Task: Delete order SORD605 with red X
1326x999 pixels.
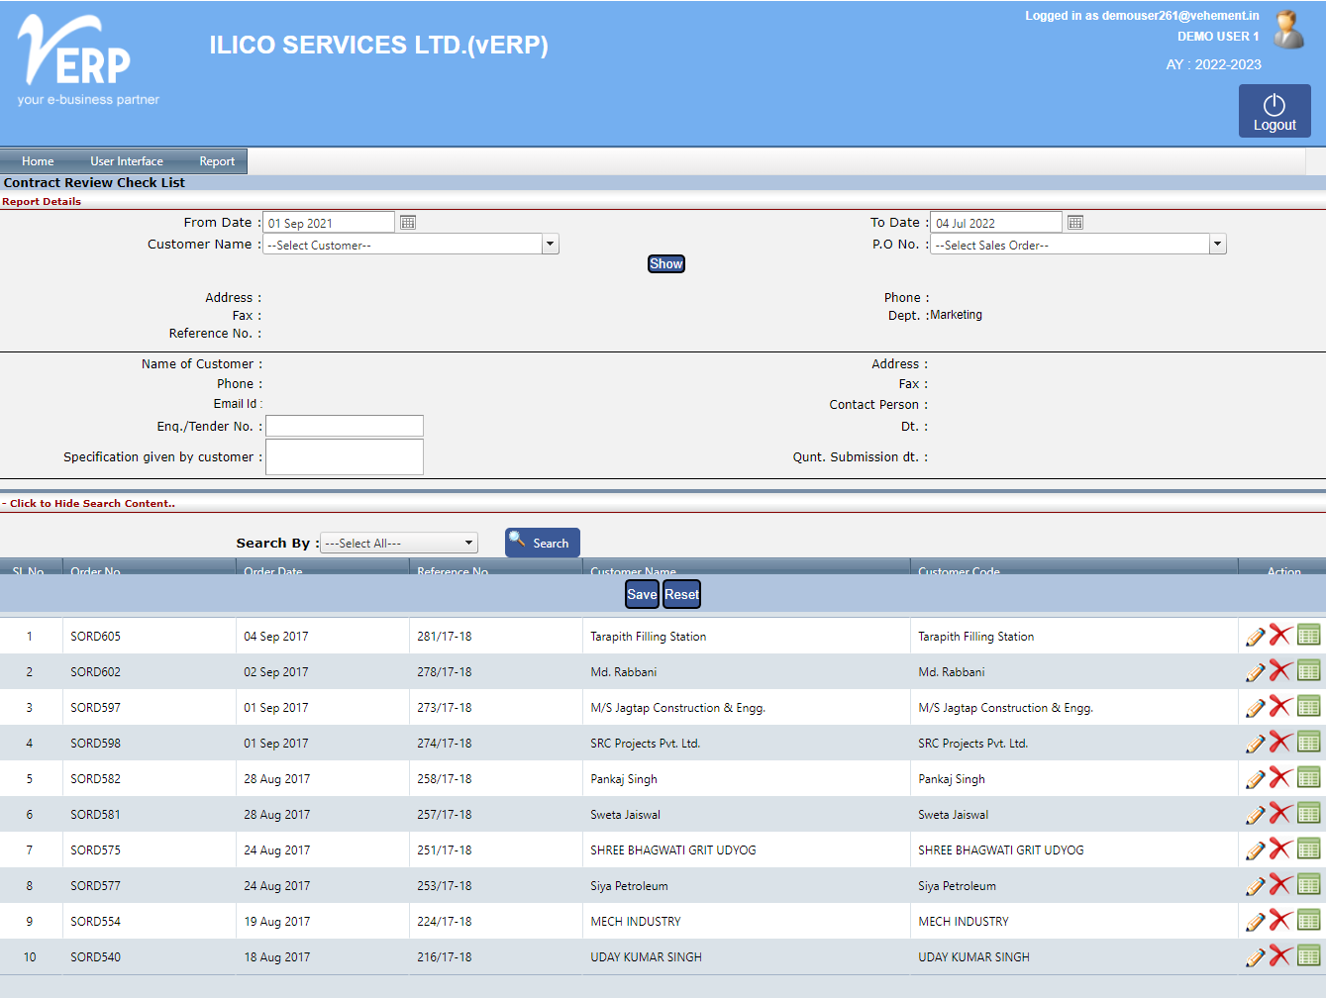Action: click(1281, 636)
